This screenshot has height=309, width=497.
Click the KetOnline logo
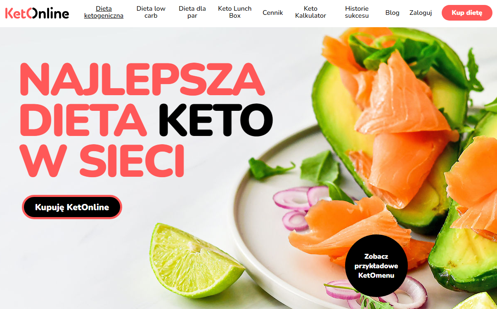(37, 13)
